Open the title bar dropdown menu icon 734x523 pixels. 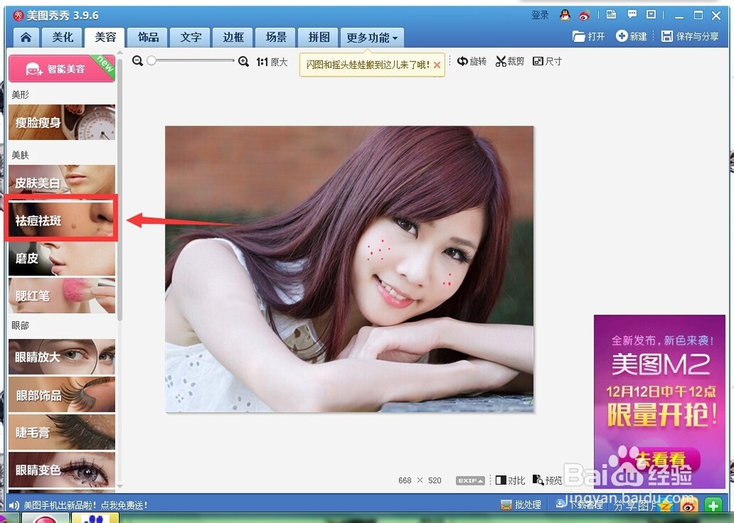coord(651,15)
